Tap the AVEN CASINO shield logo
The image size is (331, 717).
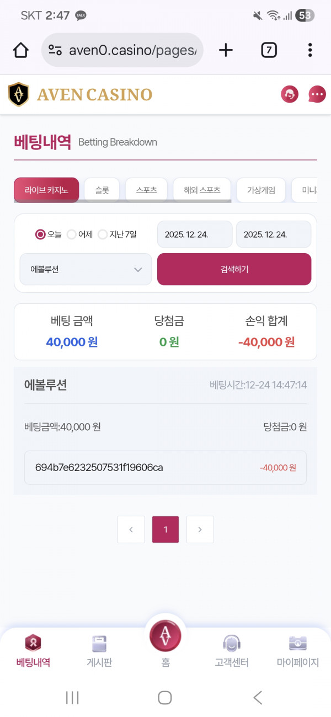pos(18,94)
